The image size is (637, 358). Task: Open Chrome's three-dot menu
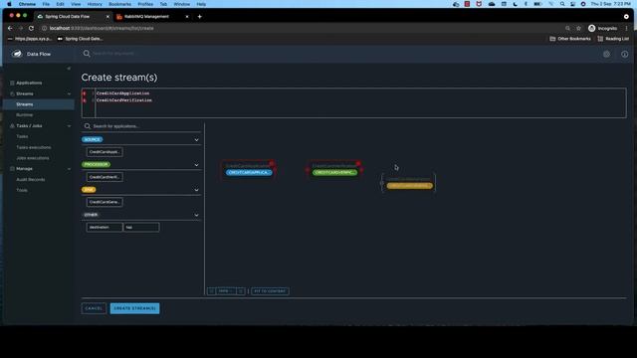[x=626, y=28]
